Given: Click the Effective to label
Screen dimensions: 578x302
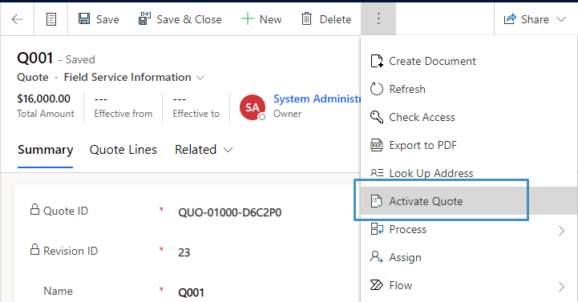Looking at the screenshot, I should pyautogui.click(x=196, y=114).
